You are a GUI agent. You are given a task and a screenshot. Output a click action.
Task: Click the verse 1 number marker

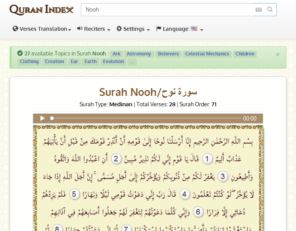click(x=208, y=159)
